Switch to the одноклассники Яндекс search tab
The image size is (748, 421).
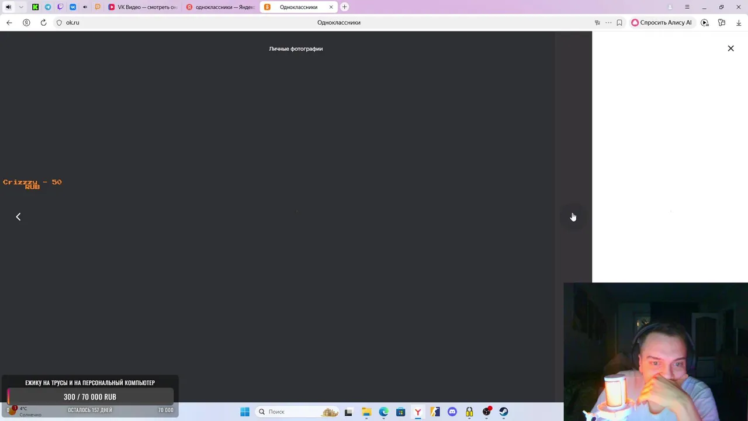tap(220, 7)
